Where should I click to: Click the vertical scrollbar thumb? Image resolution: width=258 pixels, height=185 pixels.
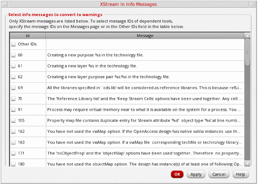pyautogui.click(x=247, y=52)
